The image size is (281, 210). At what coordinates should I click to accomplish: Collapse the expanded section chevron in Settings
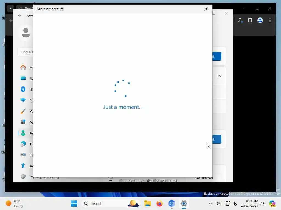point(219,76)
